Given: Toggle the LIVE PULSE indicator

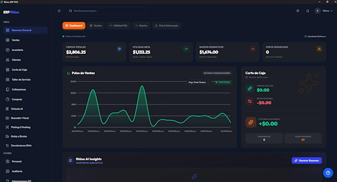Looking at the screenshot, I should 223,82.
